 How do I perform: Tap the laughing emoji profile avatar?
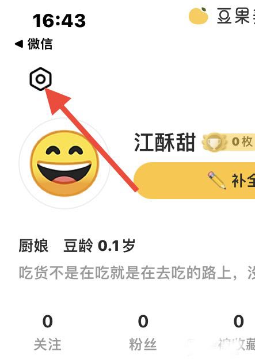(65, 163)
